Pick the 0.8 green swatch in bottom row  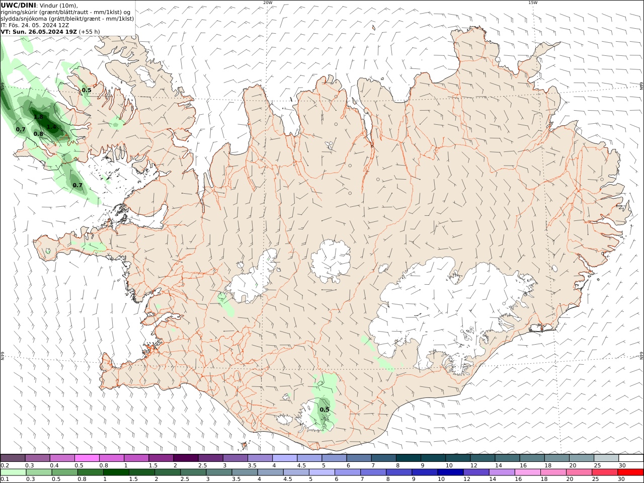(91, 472)
